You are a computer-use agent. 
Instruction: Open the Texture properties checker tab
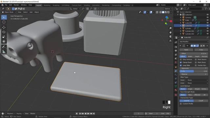(x=176, y=95)
